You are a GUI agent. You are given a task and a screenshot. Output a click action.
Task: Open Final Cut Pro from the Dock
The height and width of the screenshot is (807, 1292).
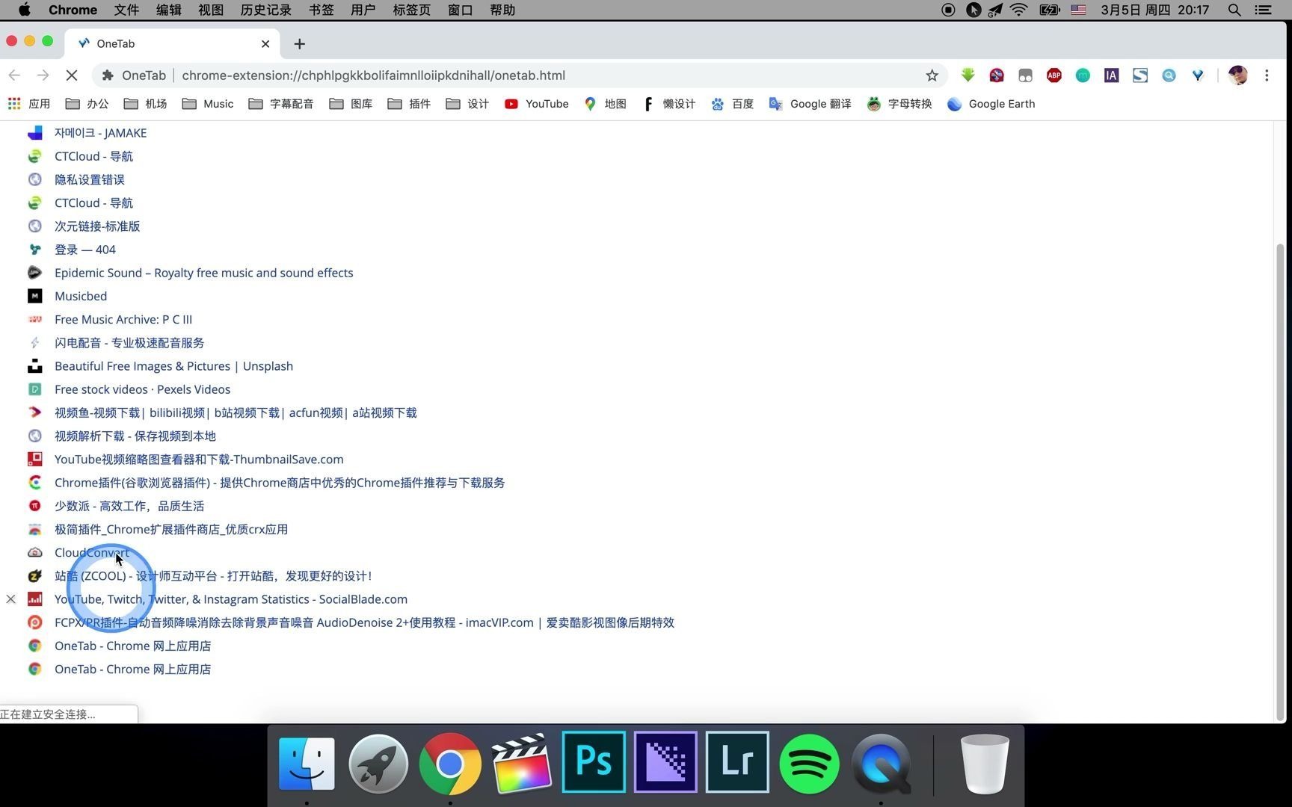pos(521,762)
